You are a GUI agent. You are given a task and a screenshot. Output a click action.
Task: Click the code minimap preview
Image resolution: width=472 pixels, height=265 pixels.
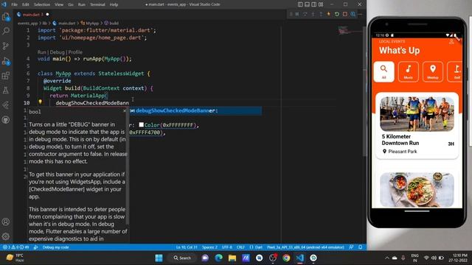349,30
